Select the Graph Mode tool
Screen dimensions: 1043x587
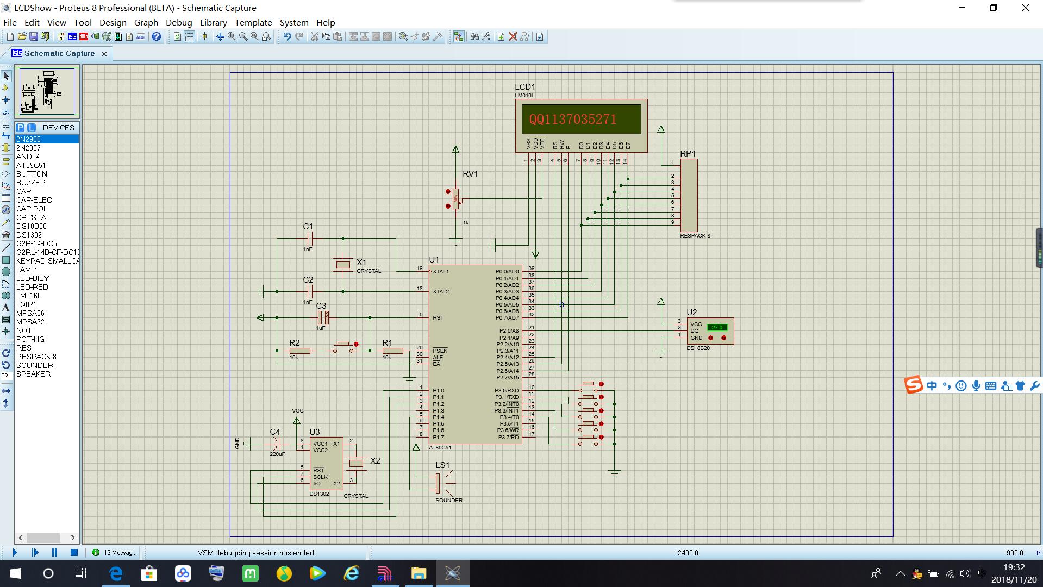(6, 186)
